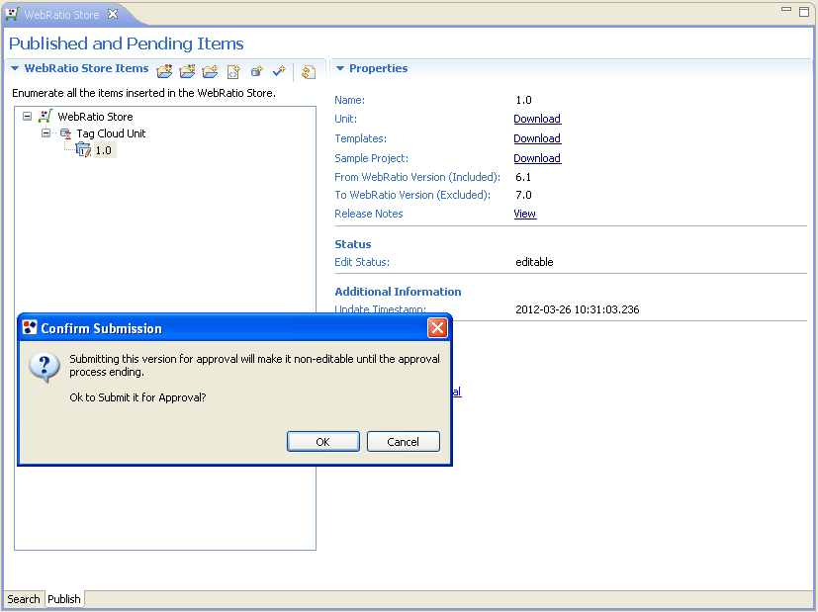Click the Unit label in Properties

coord(346,119)
